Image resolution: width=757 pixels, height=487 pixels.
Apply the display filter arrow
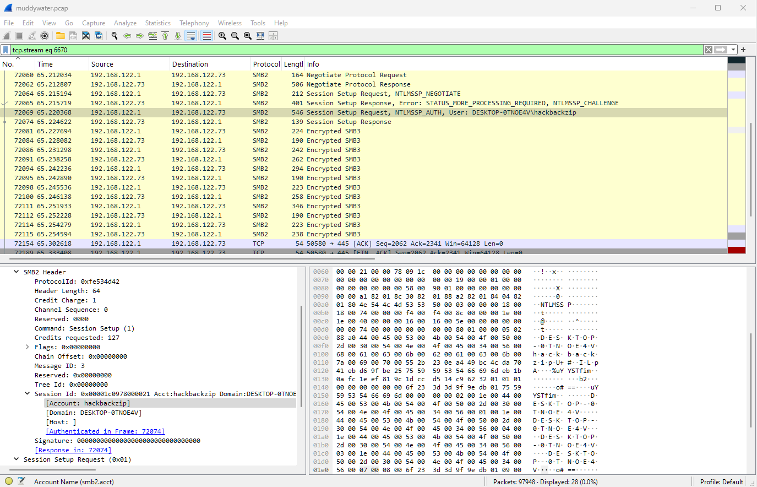pyautogui.click(x=721, y=50)
